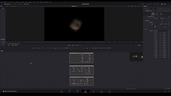The height and width of the screenshot is (96, 171).
Task: Collapse the Sets section in Inspector
Action: coord(145,29)
